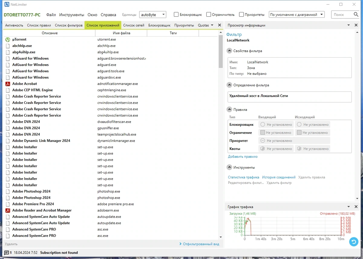Open the Приоритеты tab
Viewport: 363px width, 259px height.
click(x=184, y=25)
